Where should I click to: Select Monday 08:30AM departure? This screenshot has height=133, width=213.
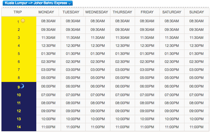coord(48,21)
